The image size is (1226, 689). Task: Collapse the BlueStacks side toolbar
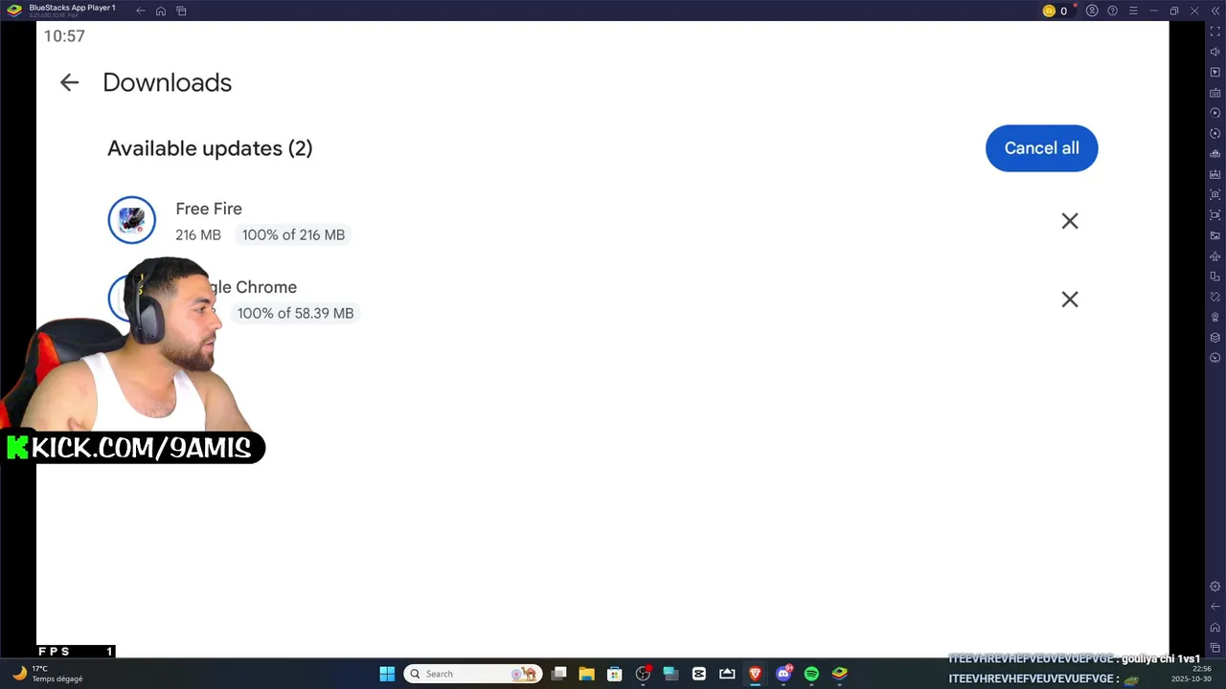1215,11
